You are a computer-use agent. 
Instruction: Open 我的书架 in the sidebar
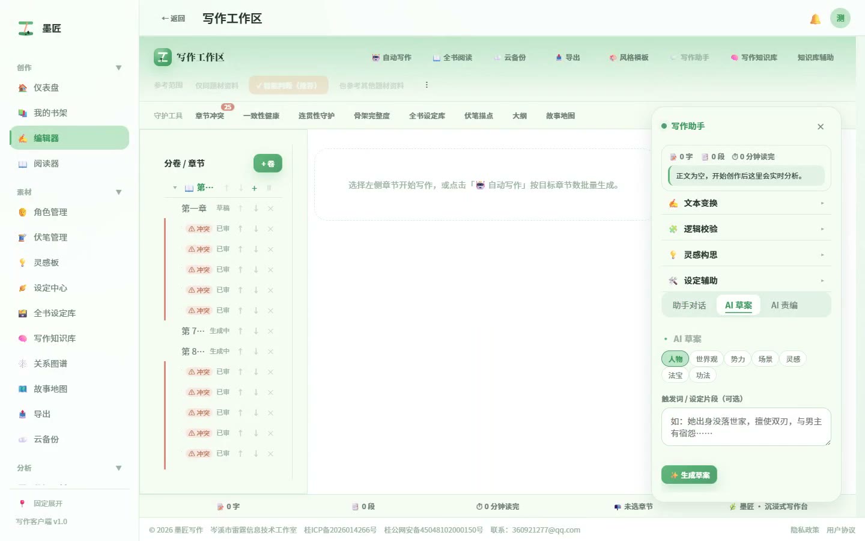[x=69, y=113]
